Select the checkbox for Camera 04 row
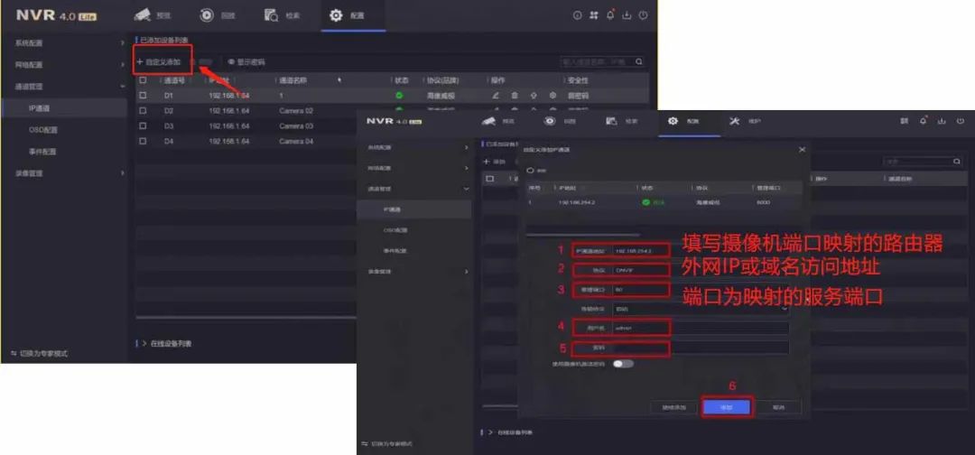Image resolution: width=975 pixels, height=455 pixels. click(143, 141)
